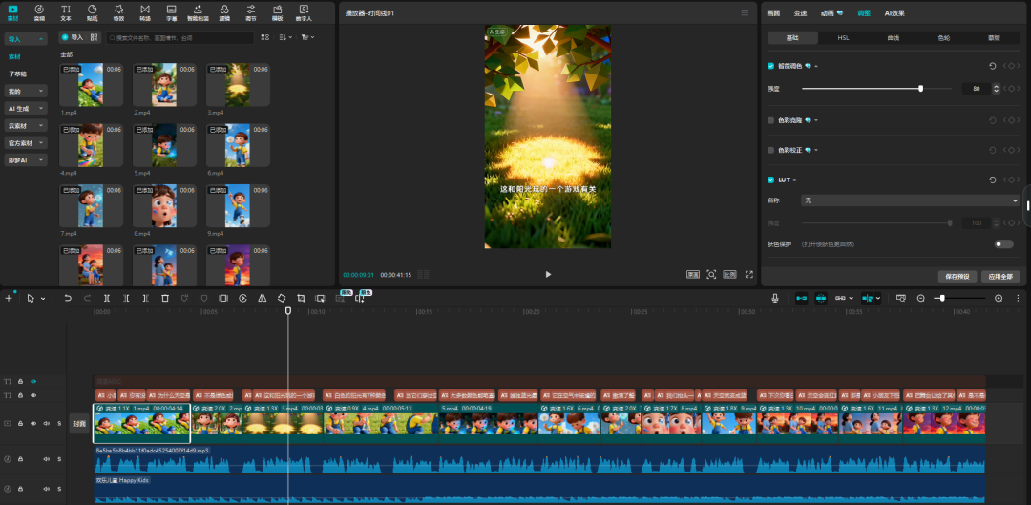1031x505 pixels.
Task: Click the undo arrow in timeline toolbar
Action: pyautogui.click(x=68, y=298)
